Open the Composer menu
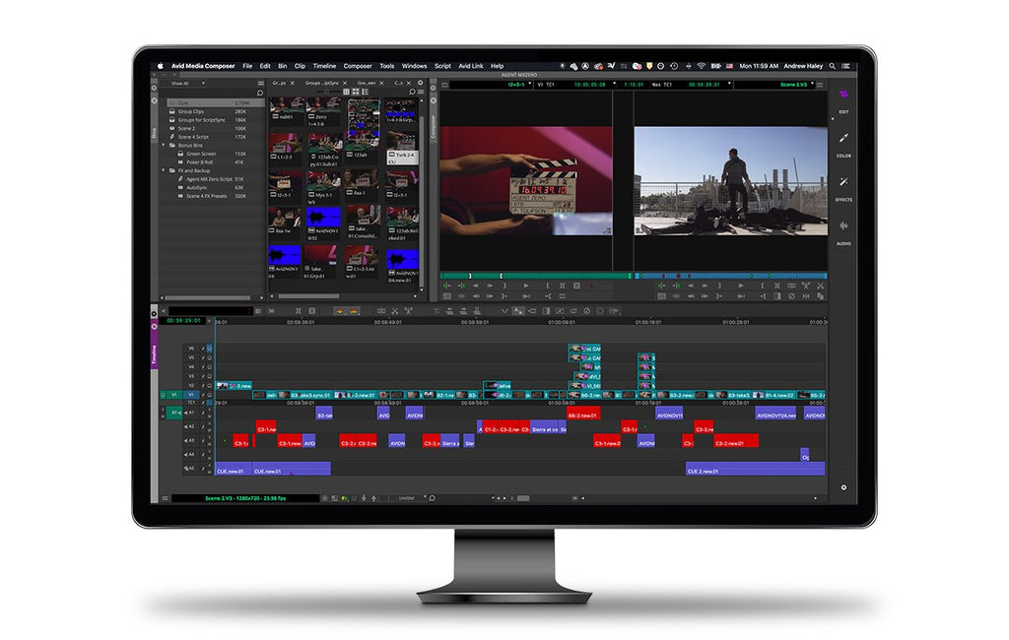 [x=358, y=66]
